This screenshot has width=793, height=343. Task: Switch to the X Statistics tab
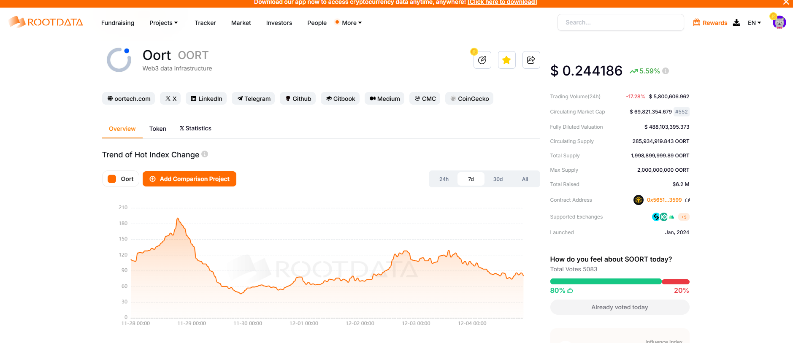[195, 128]
